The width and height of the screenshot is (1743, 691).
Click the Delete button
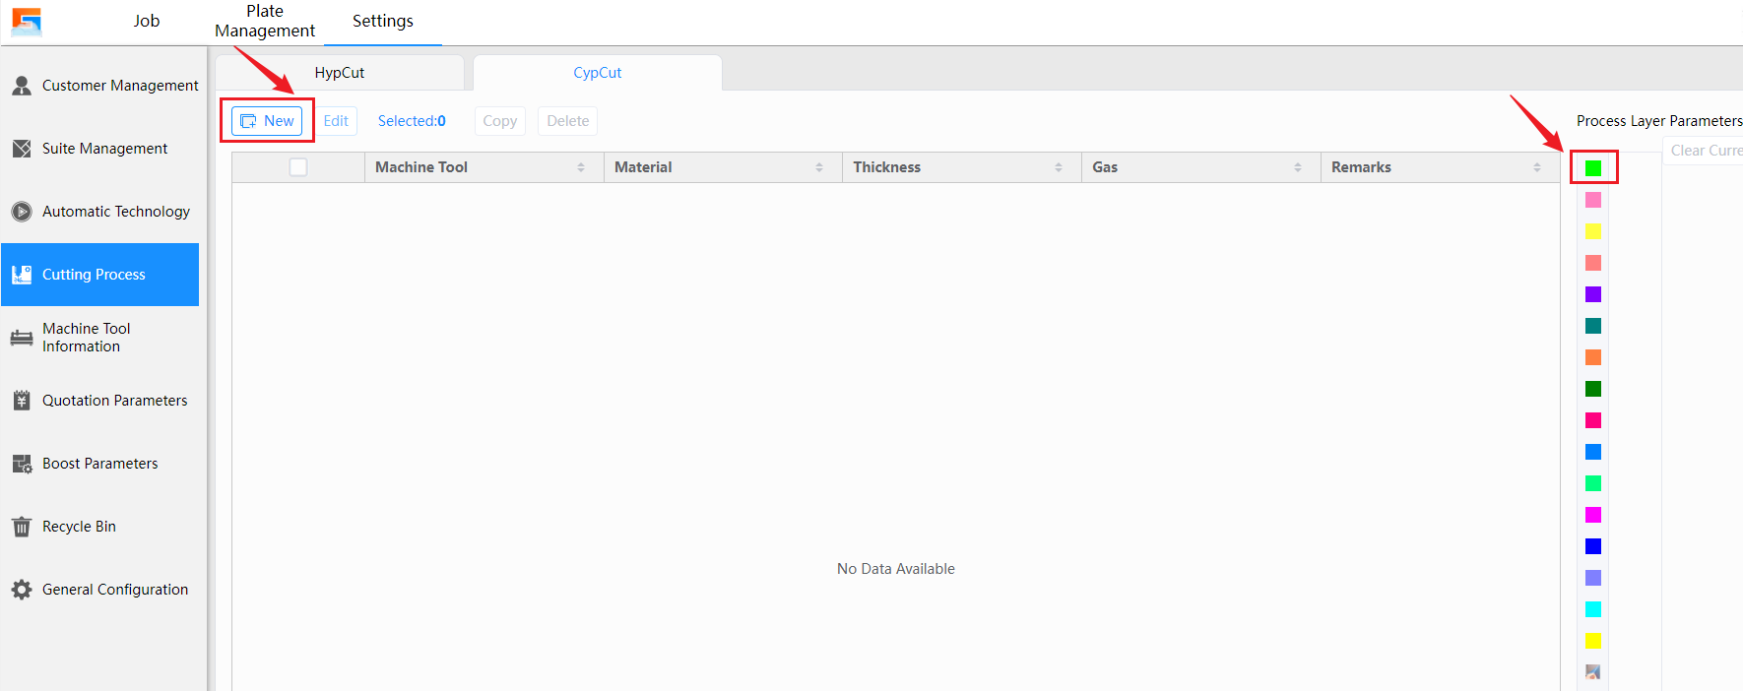568,121
